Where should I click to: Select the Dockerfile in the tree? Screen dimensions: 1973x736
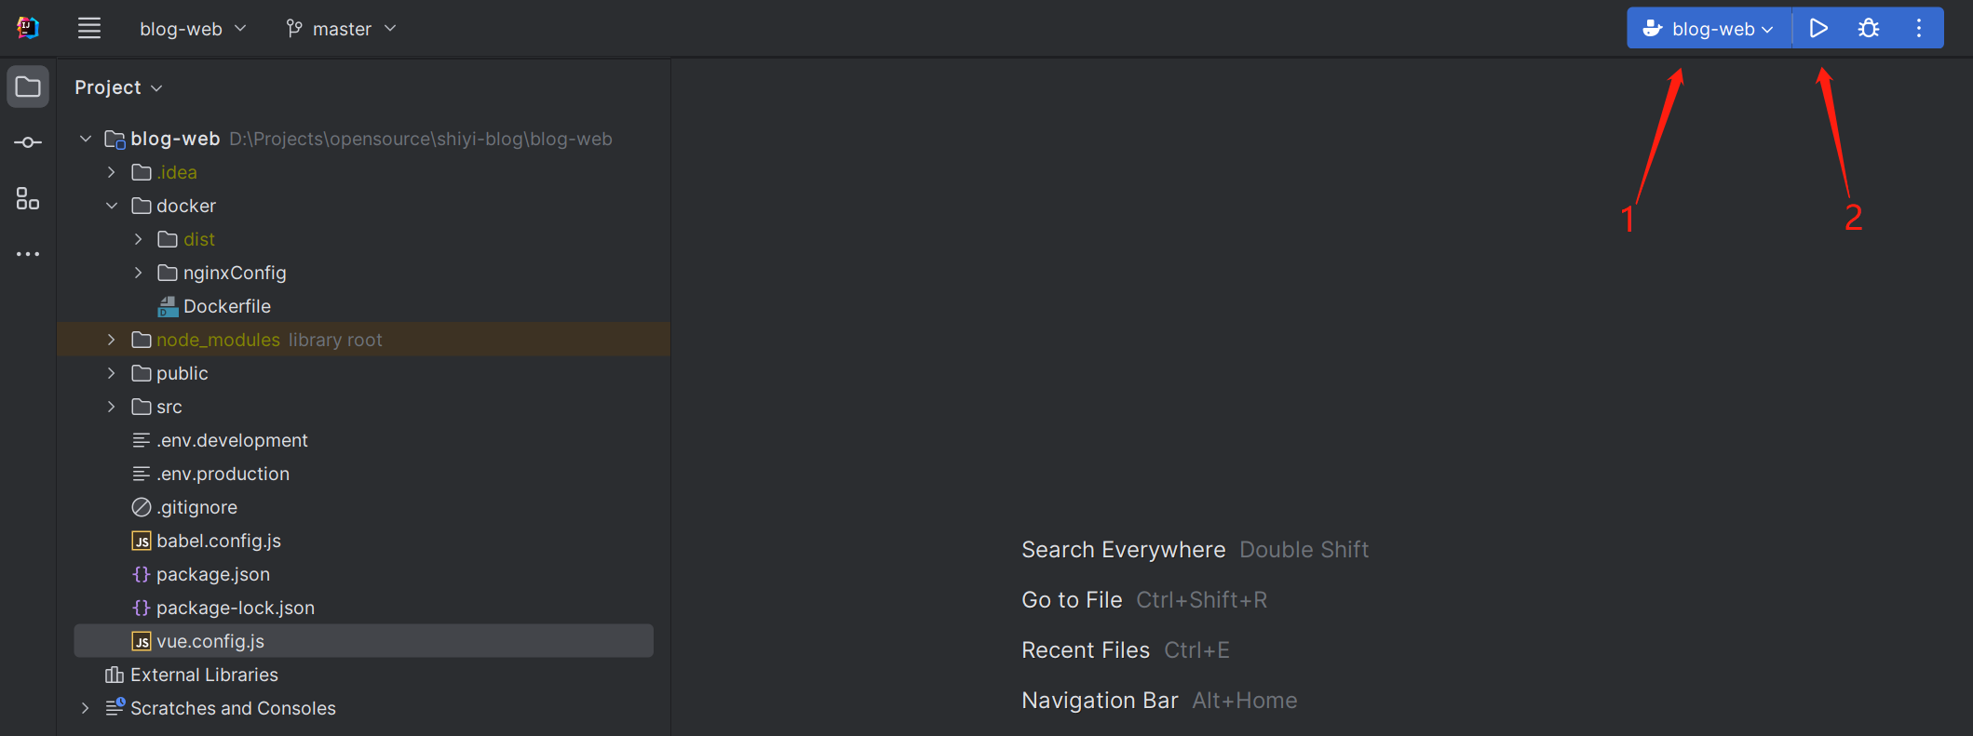(226, 306)
